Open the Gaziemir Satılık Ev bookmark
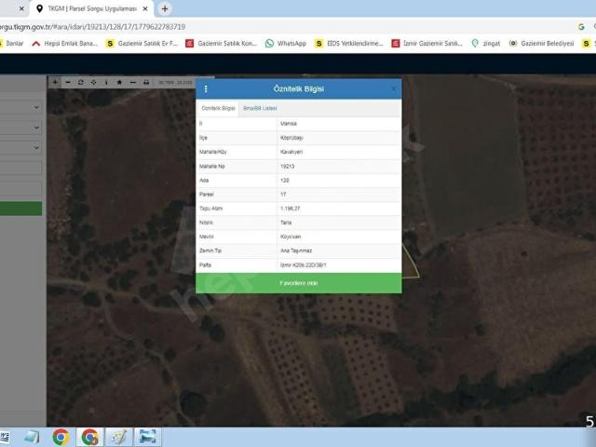The image size is (596, 447). pos(142,44)
